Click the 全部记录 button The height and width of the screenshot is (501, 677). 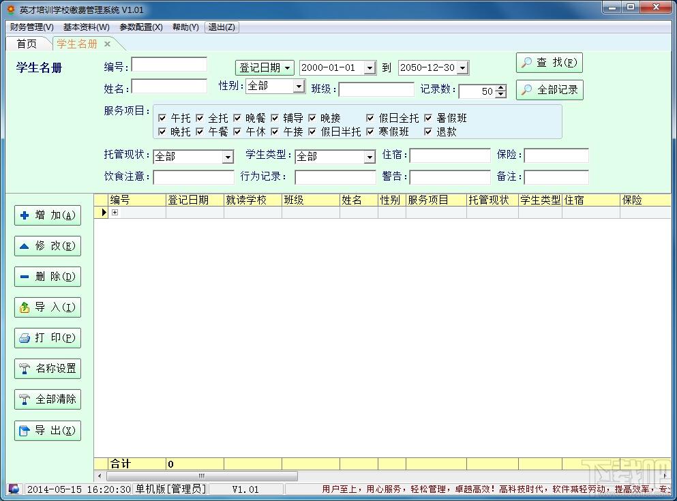pos(550,90)
